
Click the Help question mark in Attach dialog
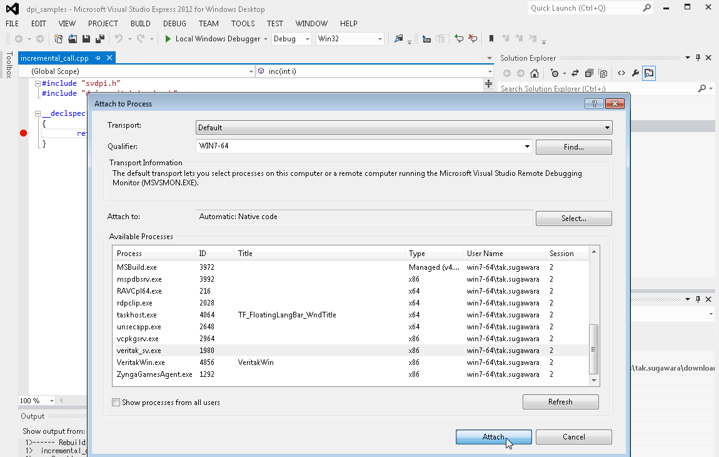(595, 104)
